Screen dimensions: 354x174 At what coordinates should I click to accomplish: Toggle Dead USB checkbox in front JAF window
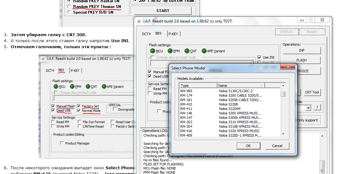[150, 76]
